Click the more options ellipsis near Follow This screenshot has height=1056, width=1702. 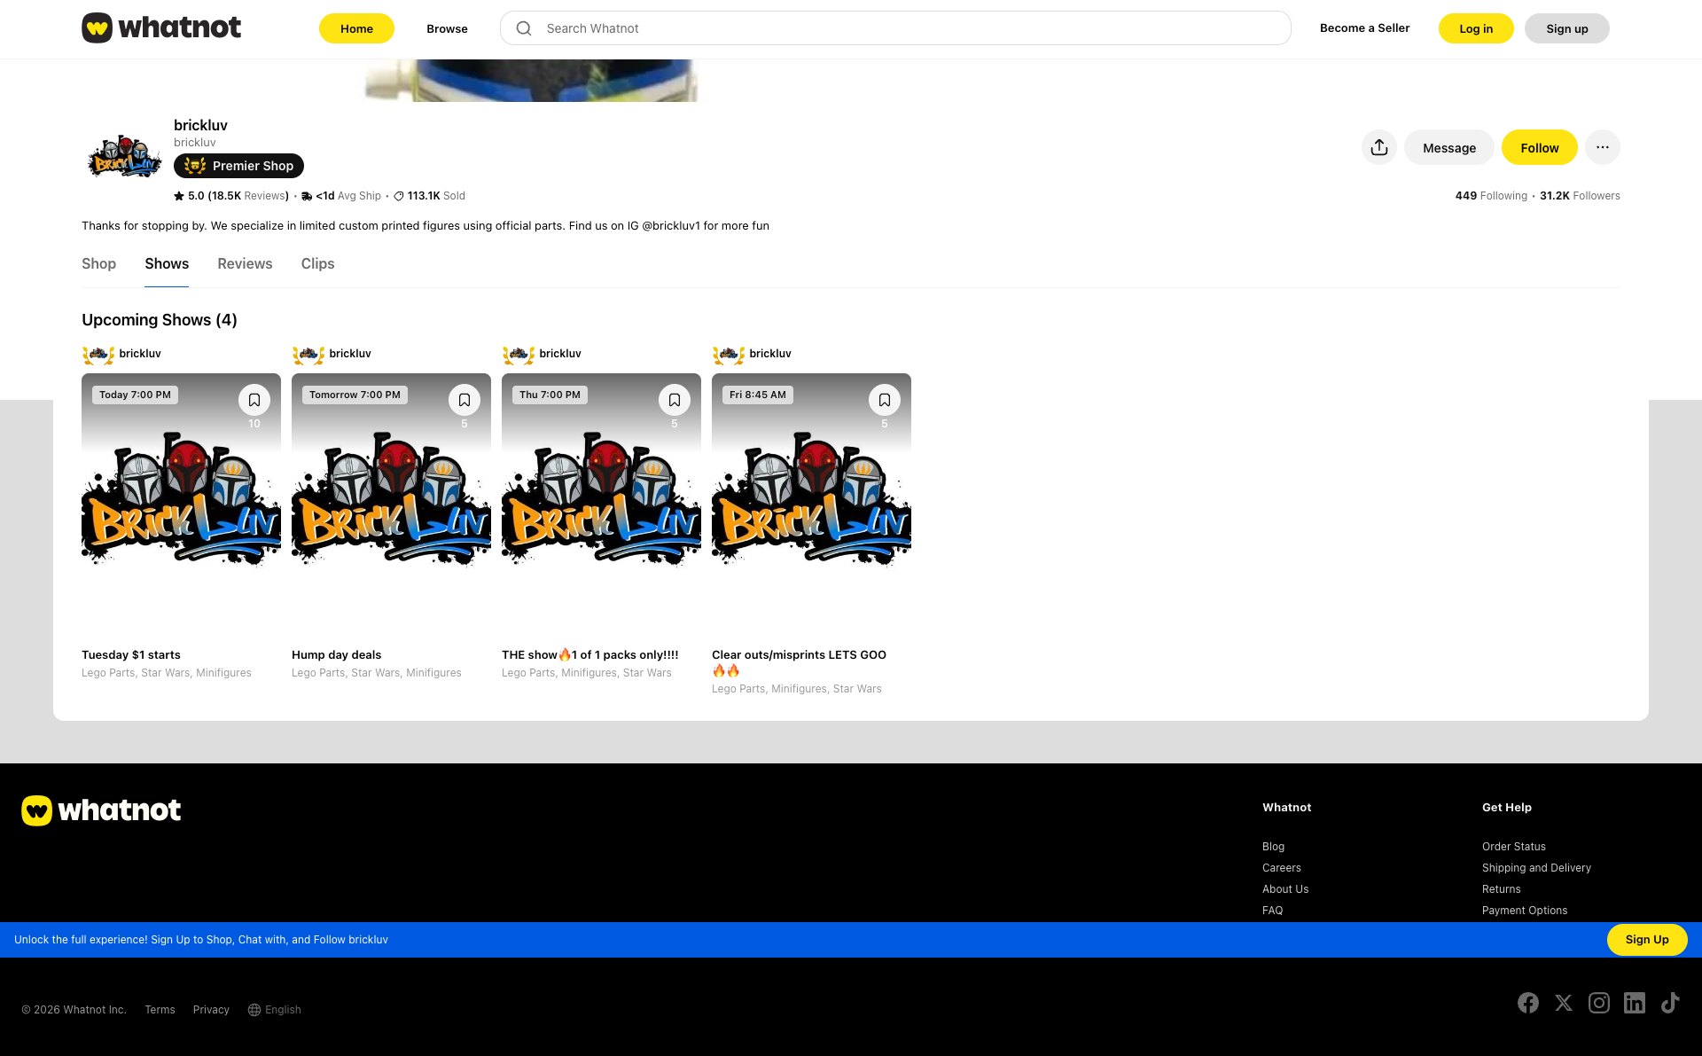[1603, 147]
